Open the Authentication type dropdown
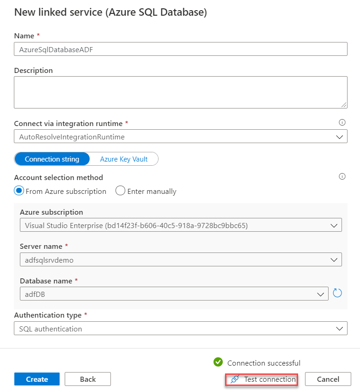360x391 pixels. click(x=181, y=329)
